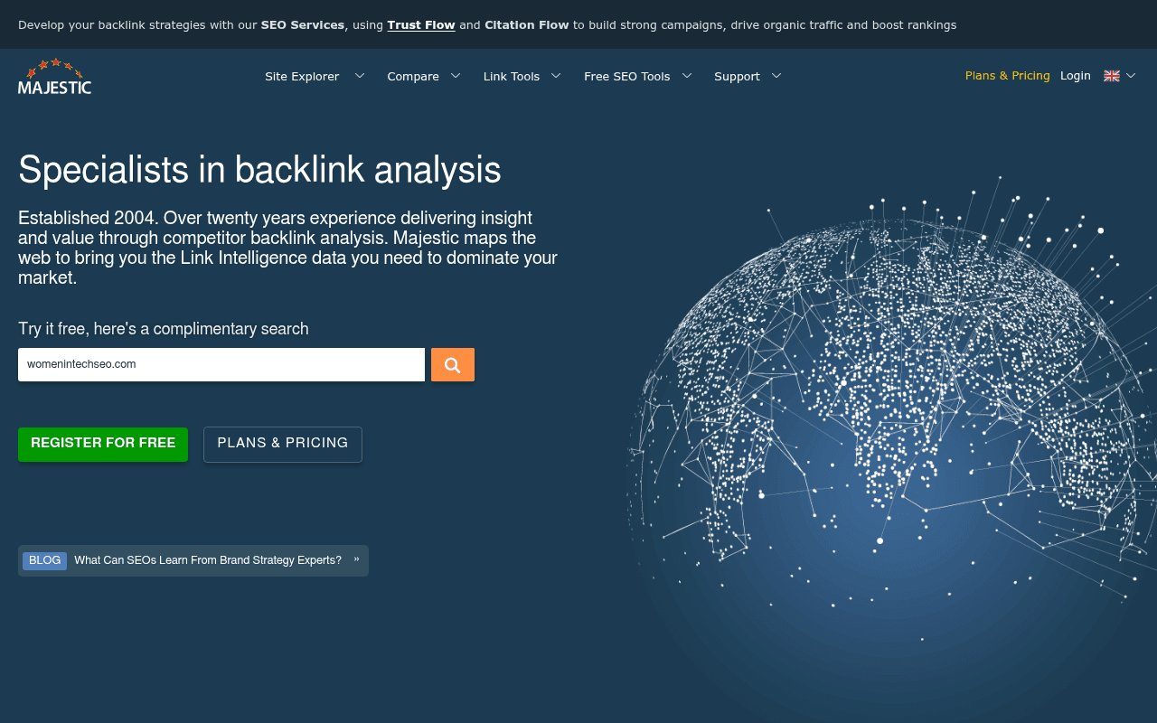The height and width of the screenshot is (723, 1157).
Task: Expand the chevron next to Site Explorer
Action: pyautogui.click(x=360, y=76)
